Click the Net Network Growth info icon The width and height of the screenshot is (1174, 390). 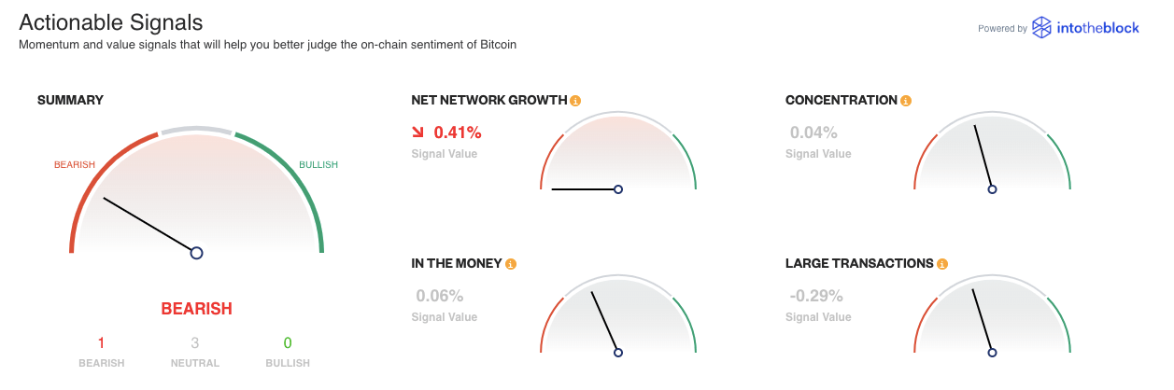pyautogui.click(x=575, y=101)
